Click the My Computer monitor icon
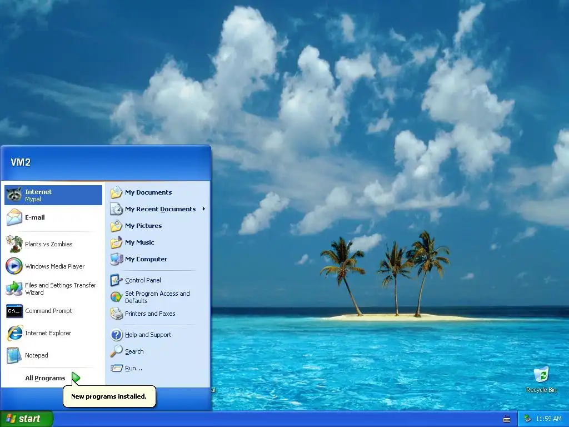The height and width of the screenshot is (427, 569). pos(117,259)
